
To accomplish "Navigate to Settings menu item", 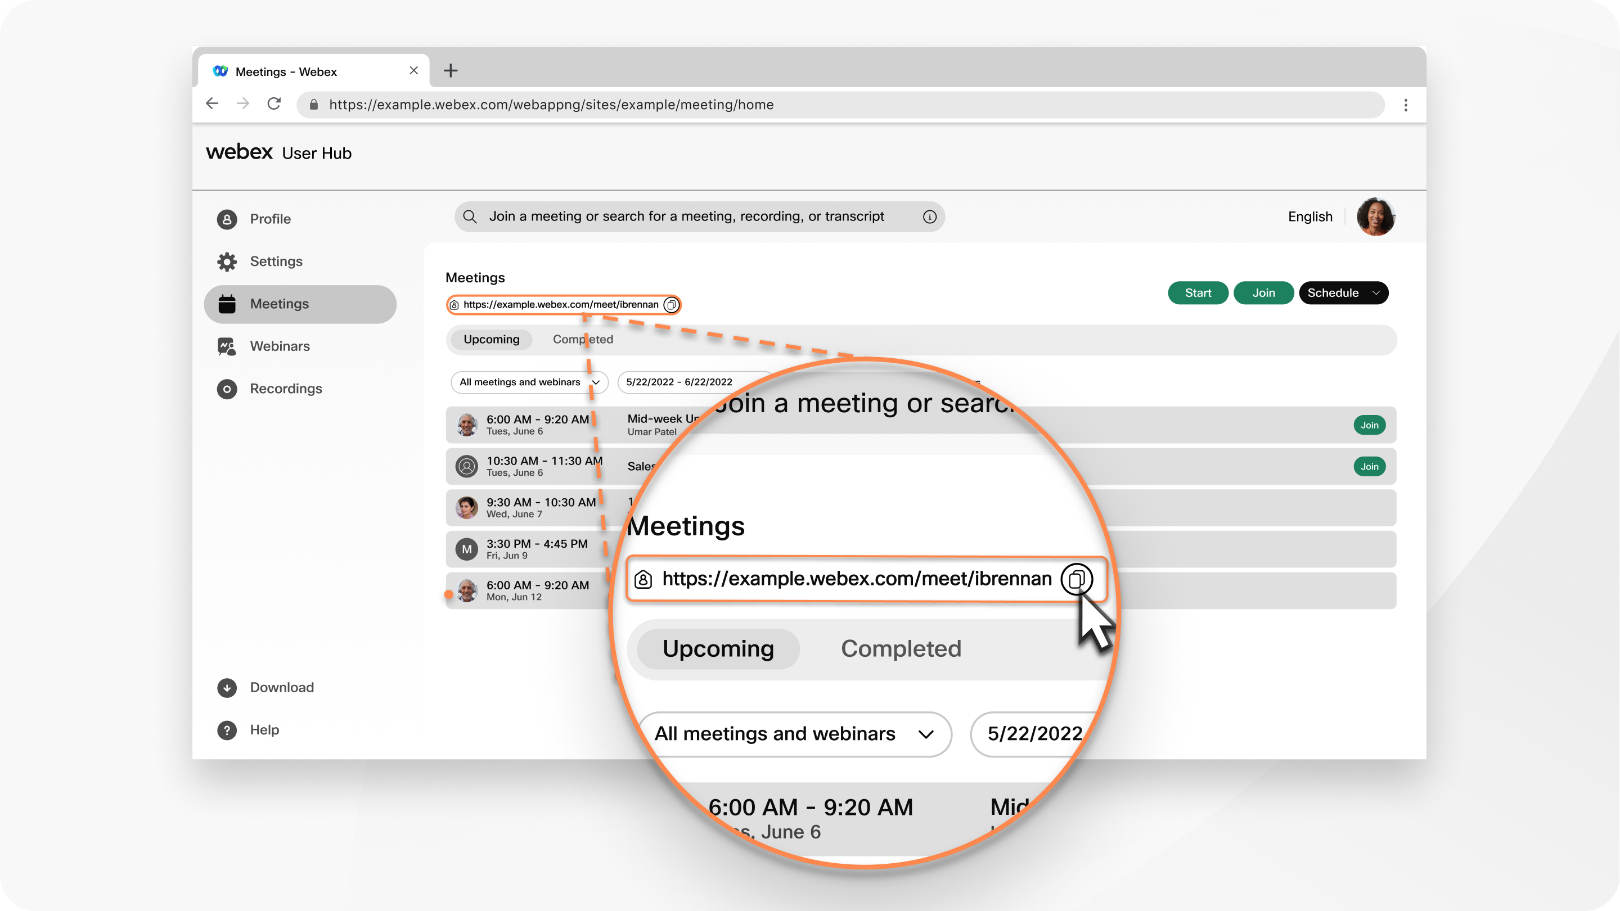I will pyautogui.click(x=276, y=261).
